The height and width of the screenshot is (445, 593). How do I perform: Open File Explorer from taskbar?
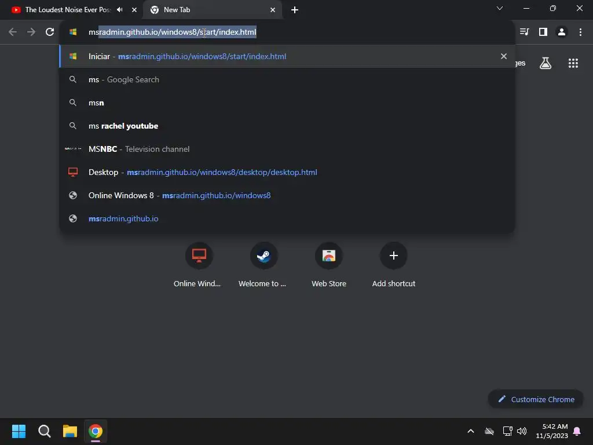click(x=70, y=431)
